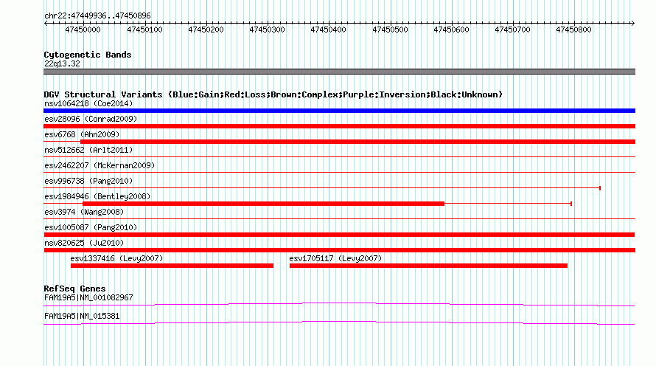Select the nsv820625 (Ju2010) variant label
Image resolution: width=656 pixels, height=366 pixels.
click(x=84, y=243)
